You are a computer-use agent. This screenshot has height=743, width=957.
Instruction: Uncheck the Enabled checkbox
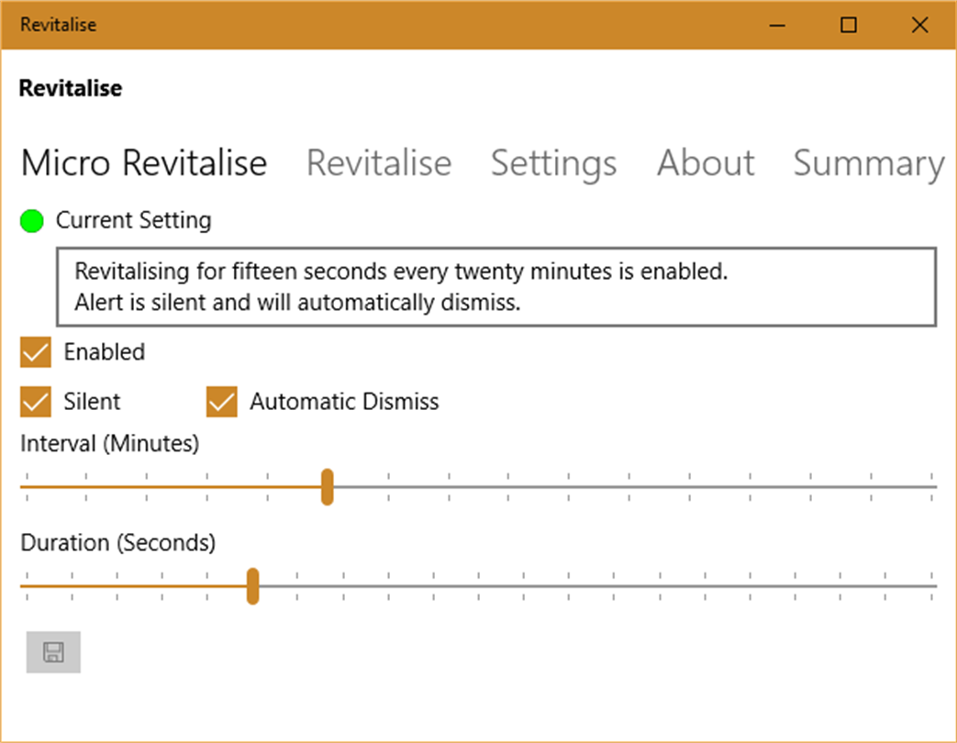36,352
